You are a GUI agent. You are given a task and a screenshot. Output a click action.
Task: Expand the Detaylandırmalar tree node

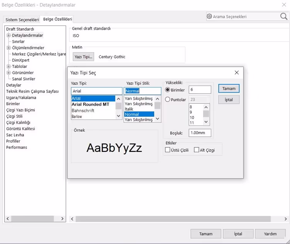(8, 35)
